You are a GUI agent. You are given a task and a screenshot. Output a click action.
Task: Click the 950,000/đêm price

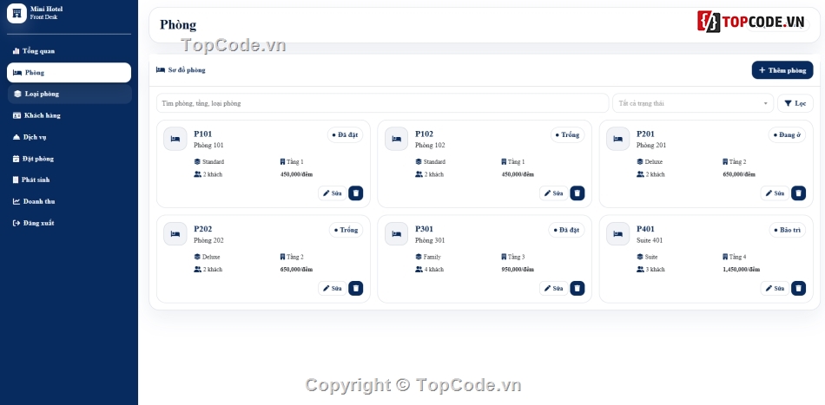[x=518, y=270]
